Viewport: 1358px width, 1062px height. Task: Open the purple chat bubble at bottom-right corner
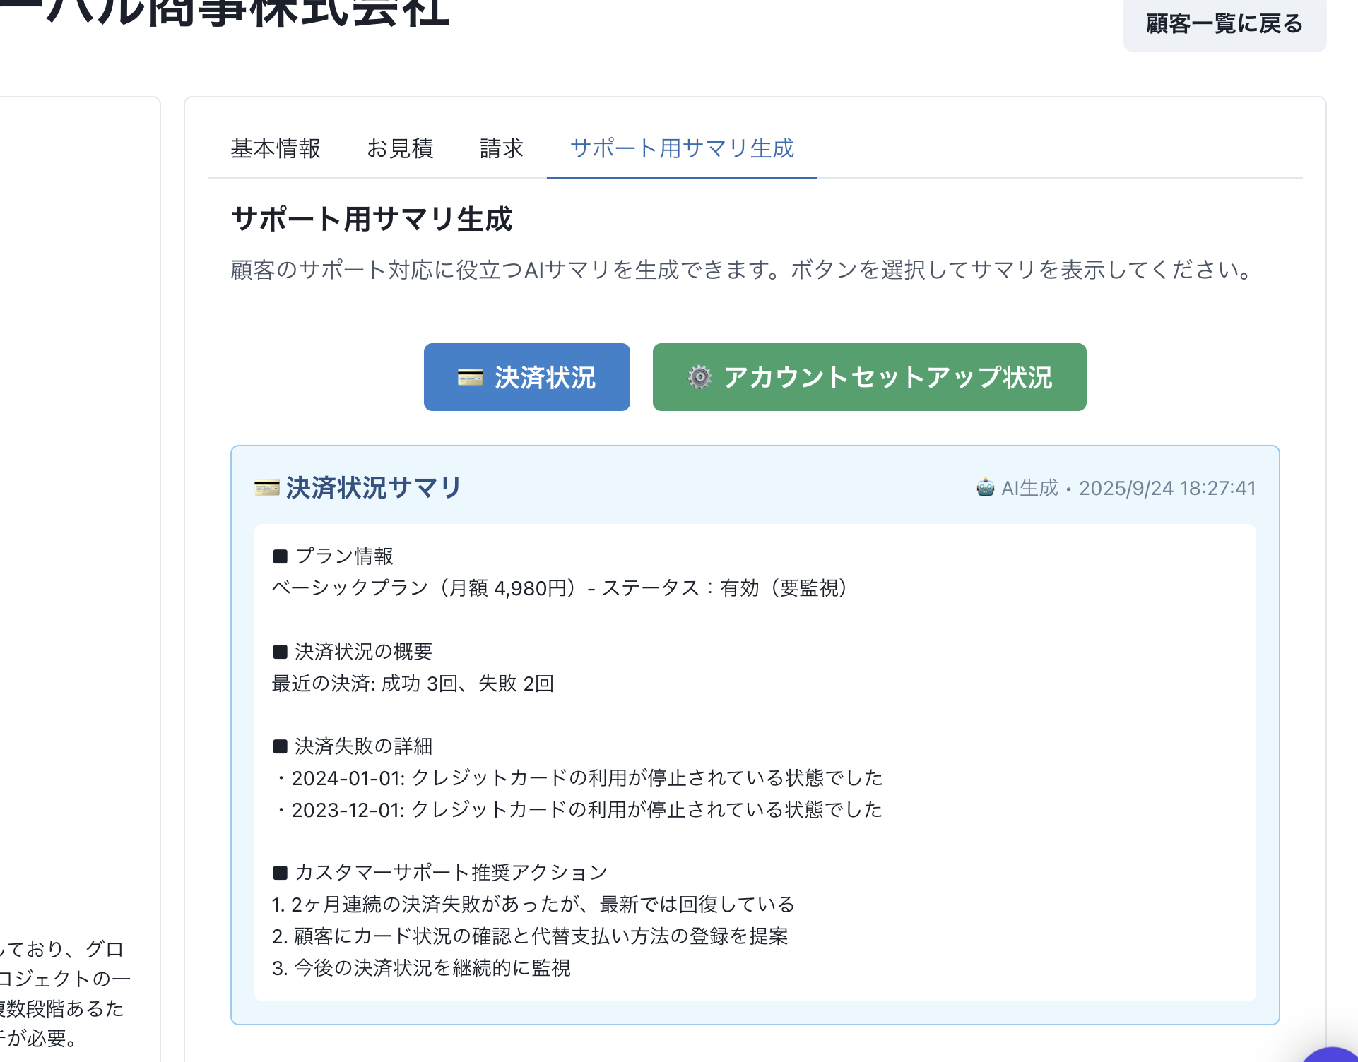pos(1335,1055)
